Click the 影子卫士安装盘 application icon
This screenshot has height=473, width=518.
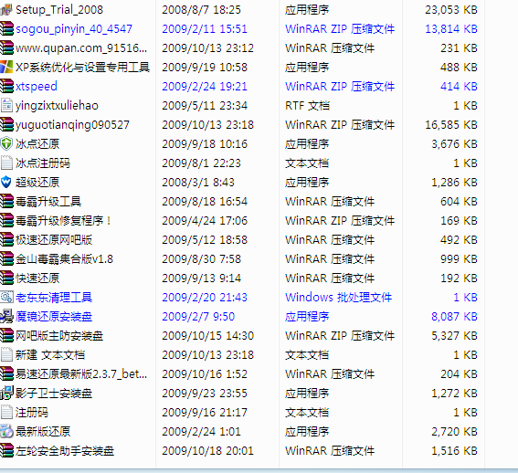[6, 393]
